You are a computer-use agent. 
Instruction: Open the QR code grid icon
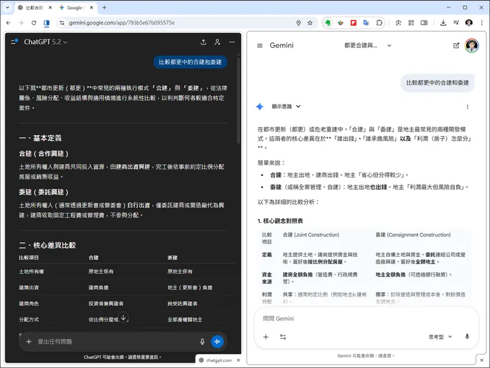[x=411, y=23]
